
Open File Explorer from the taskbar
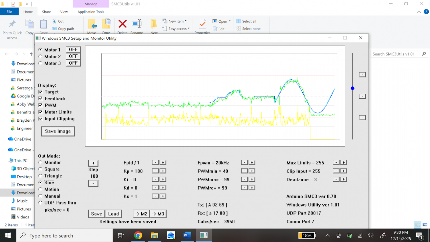click(x=154, y=236)
